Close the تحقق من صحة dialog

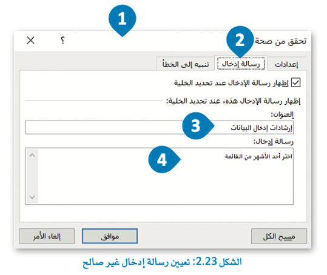pos(31,40)
